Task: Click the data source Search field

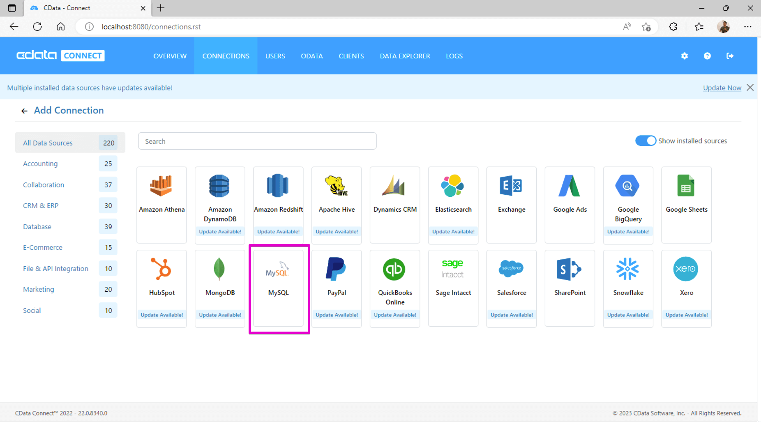Action: pos(257,141)
